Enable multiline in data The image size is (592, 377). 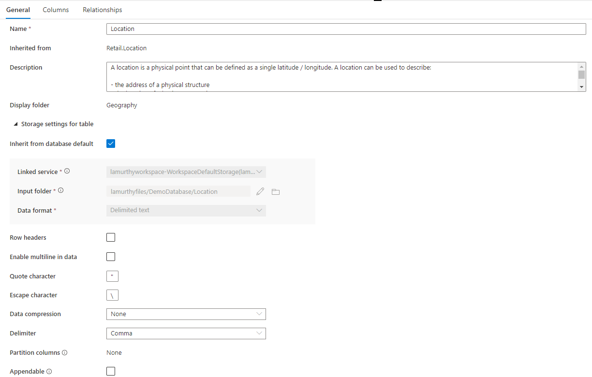click(x=111, y=257)
